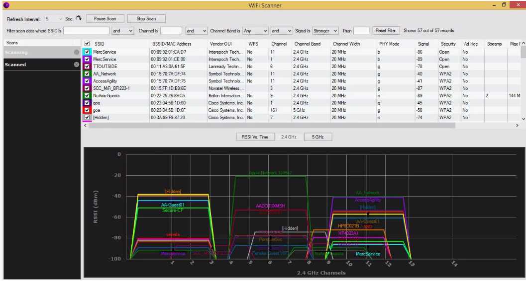Click the Reset Filter button

point(386,31)
